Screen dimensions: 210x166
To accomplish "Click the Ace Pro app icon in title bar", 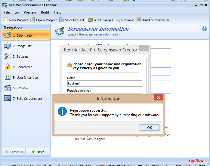I will [x=5, y=5].
